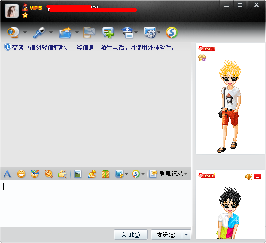Open the pointing-hand interaction icon
266x243 pixels.
click(62, 174)
